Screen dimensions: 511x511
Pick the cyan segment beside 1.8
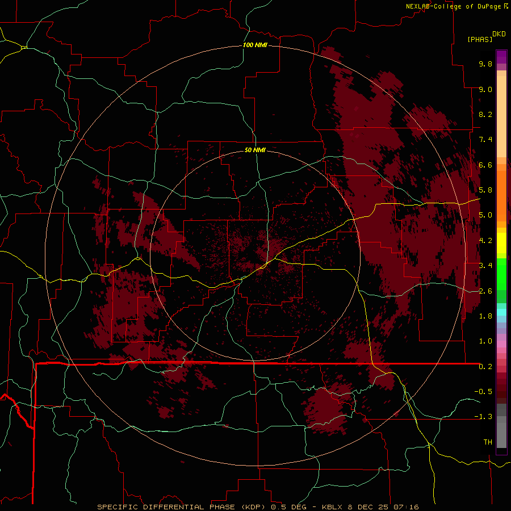click(501, 312)
